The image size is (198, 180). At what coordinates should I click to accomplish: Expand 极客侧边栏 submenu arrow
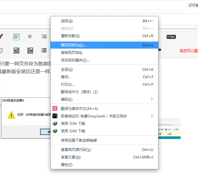tap(152, 116)
